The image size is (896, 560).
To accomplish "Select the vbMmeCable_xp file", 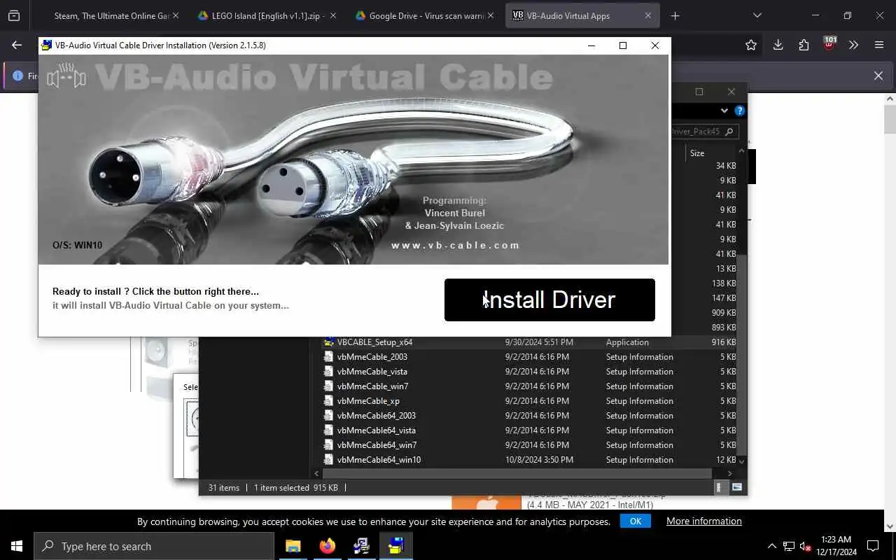I will pyautogui.click(x=529, y=401).
